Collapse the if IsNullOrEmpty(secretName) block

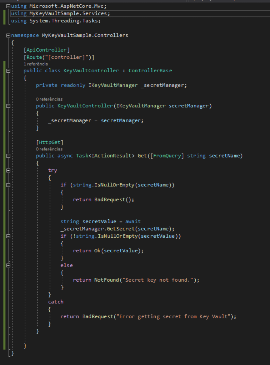tap(8, 185)
